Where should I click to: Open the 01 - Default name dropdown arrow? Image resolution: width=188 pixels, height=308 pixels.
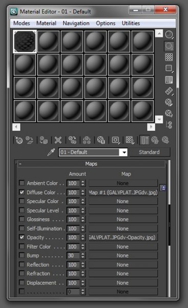tap(123, 152)
